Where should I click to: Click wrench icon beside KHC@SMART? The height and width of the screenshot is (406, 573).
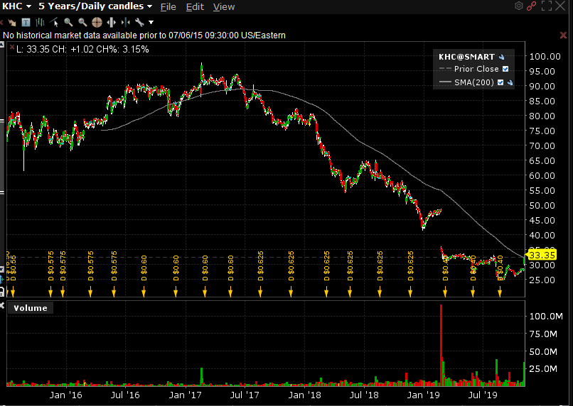[x=501, y=57]
